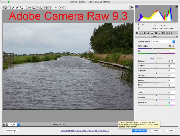The width and height of the screenshot is (180, 136).
Task: Click the Default tone link
Action: pyautogui.click(x=160, y=58)
